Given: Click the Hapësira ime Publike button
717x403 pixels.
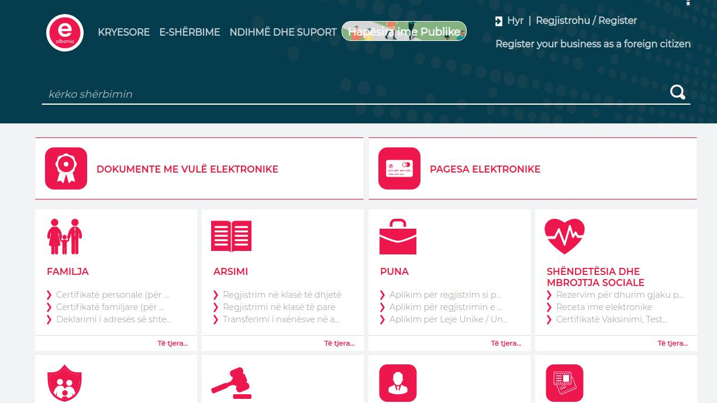Looking at the screenshot, I should coord(404,32).
